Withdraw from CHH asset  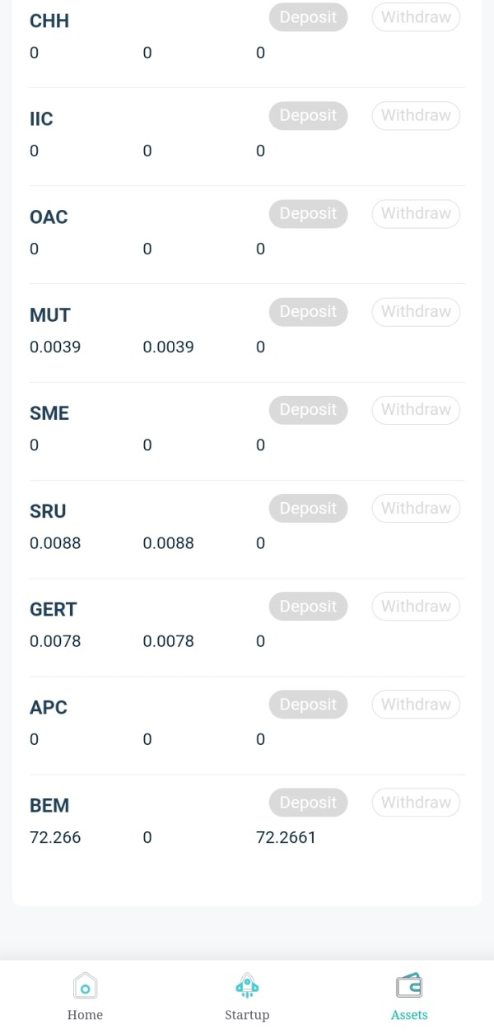[416, 17]
